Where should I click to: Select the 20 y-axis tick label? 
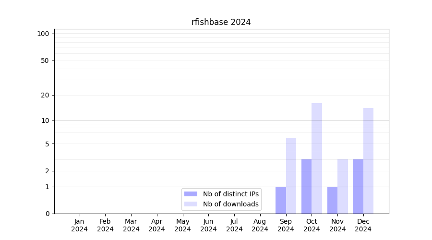click(45, 95)
